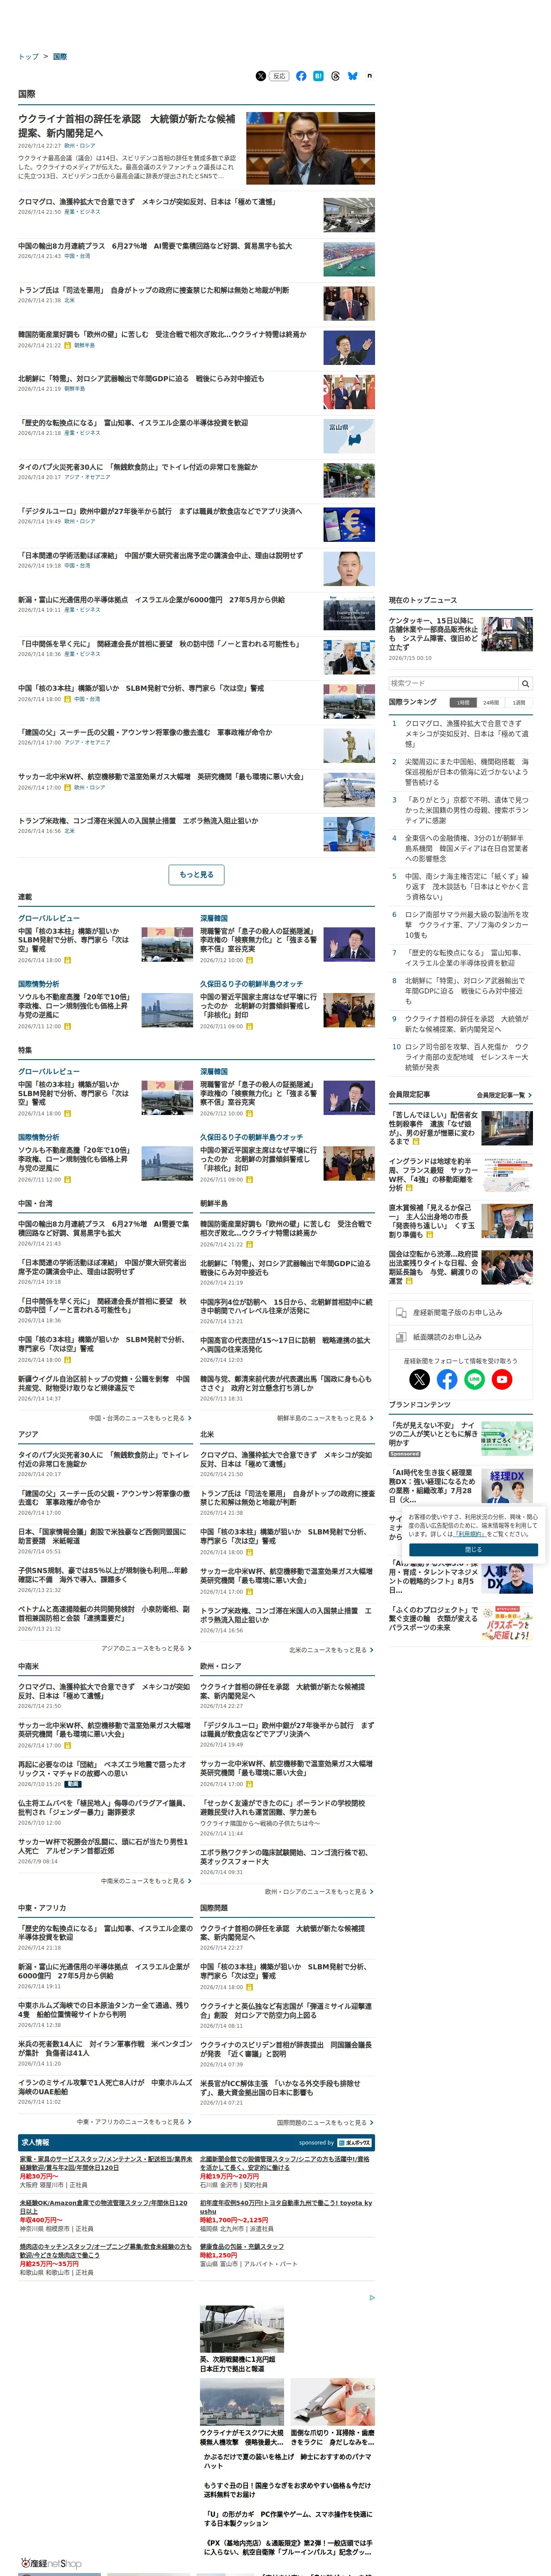This screenshot has height=2576, width=551.
Task: Open the 中国序列4位が訪朝へ headline
Action: coord(285,1306)
